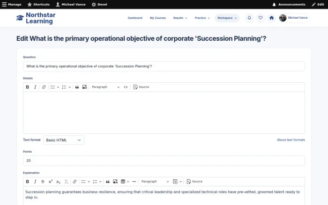Open the About text formats link

click(x=291, y=140)
